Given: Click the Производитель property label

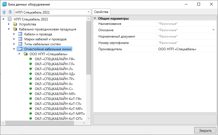Looking at the screenshot, I should [110, 49].
